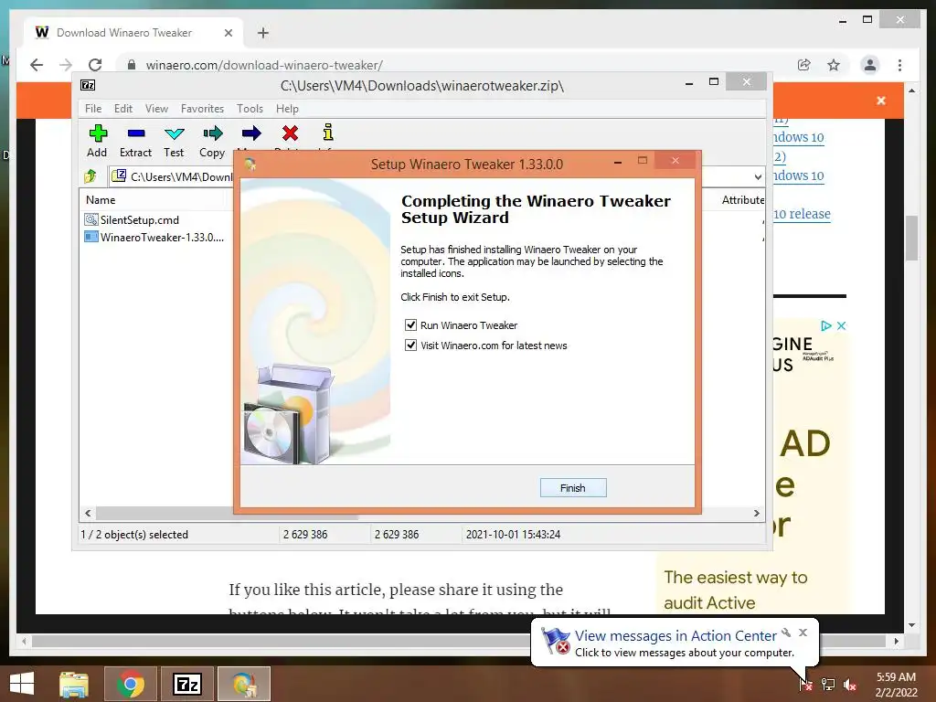This screenshot has width=936, height=702.
Task: Close the ad with its X icon
Action: pos(841,326)
